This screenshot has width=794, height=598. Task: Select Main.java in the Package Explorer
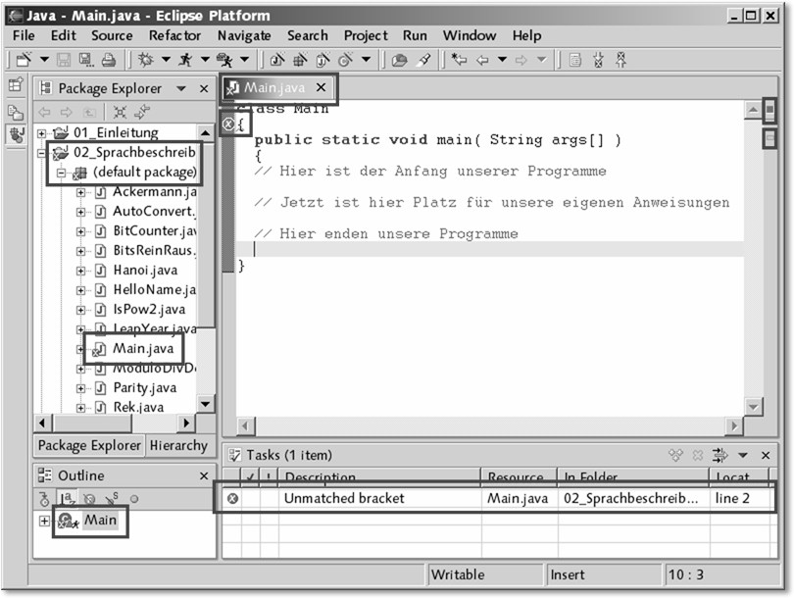tap(142, 348)
